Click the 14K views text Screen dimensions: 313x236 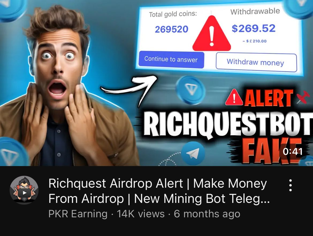tap(140, 214)
